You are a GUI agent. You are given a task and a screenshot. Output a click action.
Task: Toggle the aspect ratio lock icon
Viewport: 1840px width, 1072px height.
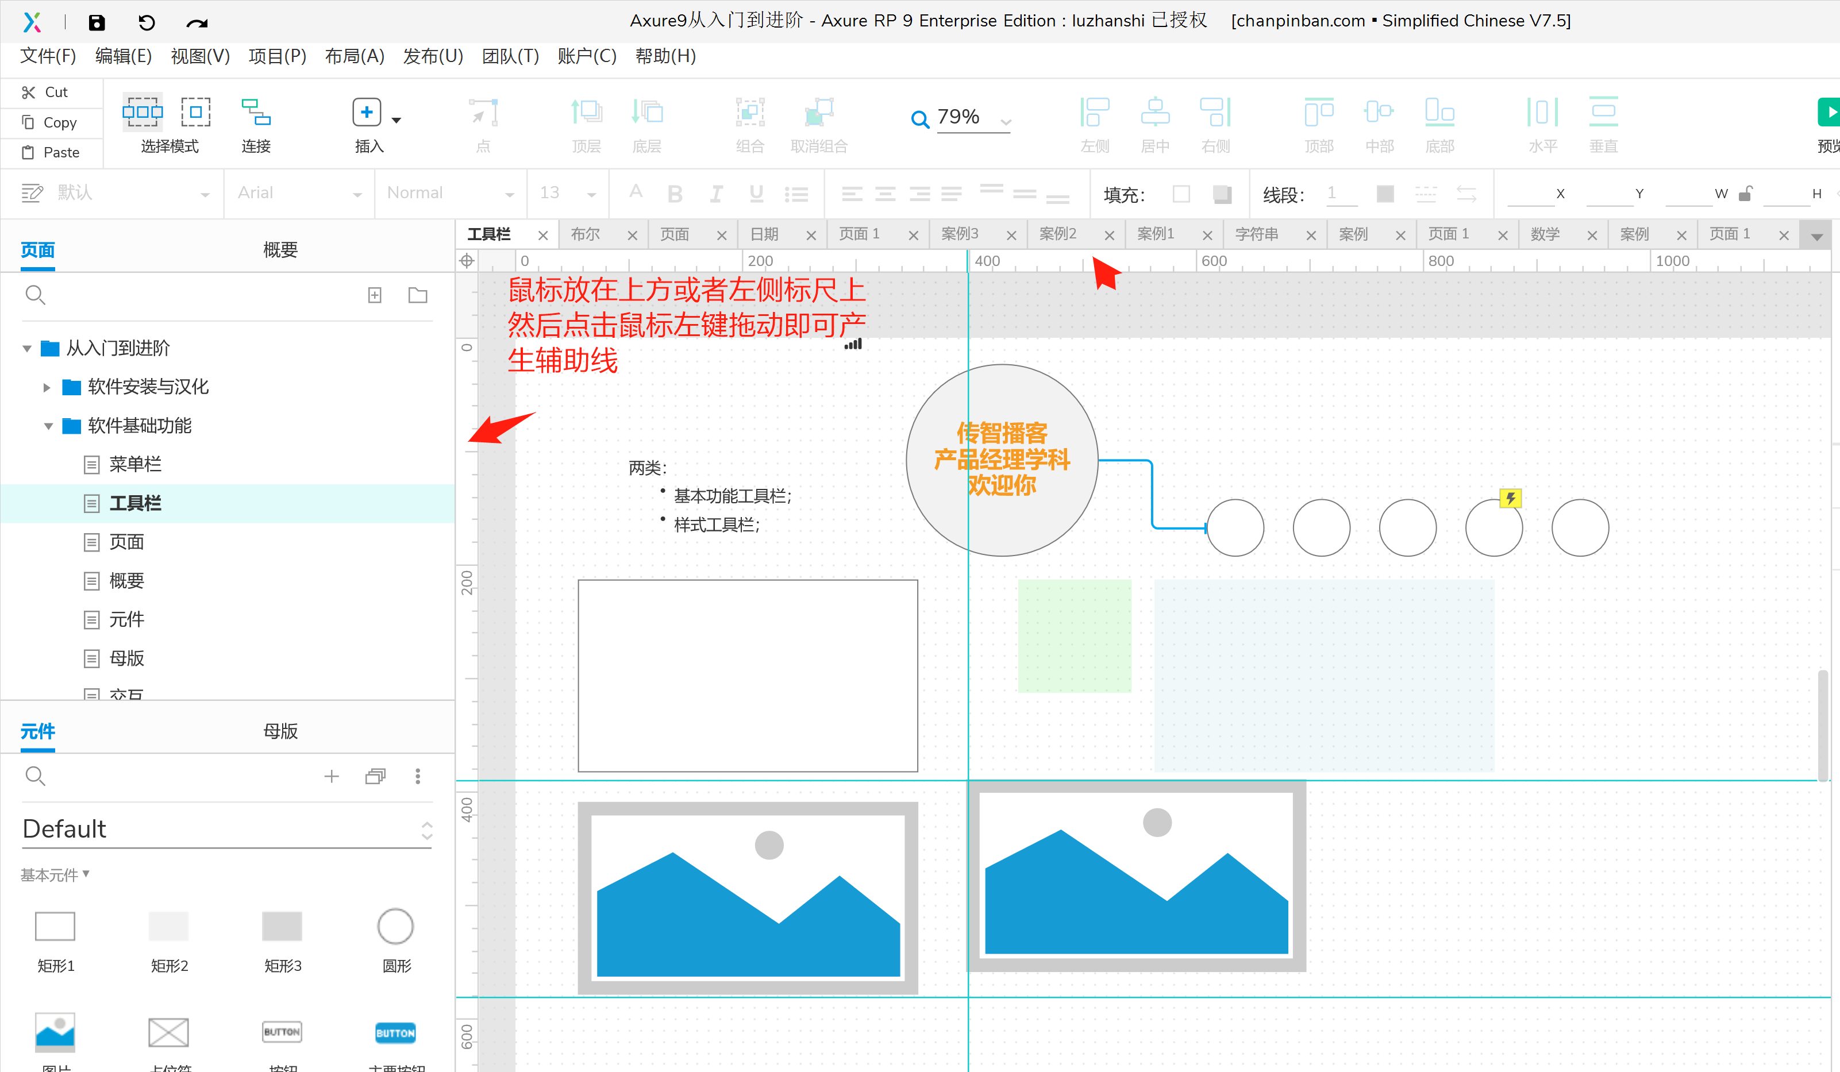point(1745,194)
